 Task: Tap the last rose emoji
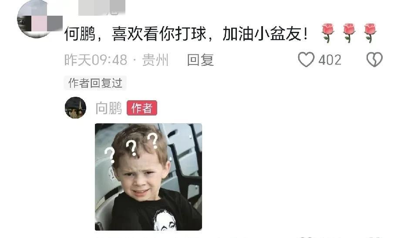[x=370, y=33]
